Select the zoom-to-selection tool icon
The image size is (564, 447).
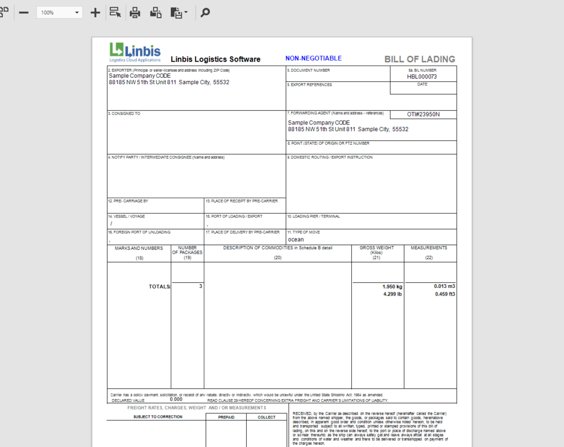point(116,12)
